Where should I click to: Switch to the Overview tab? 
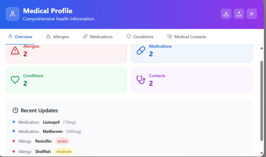(20, 37)
